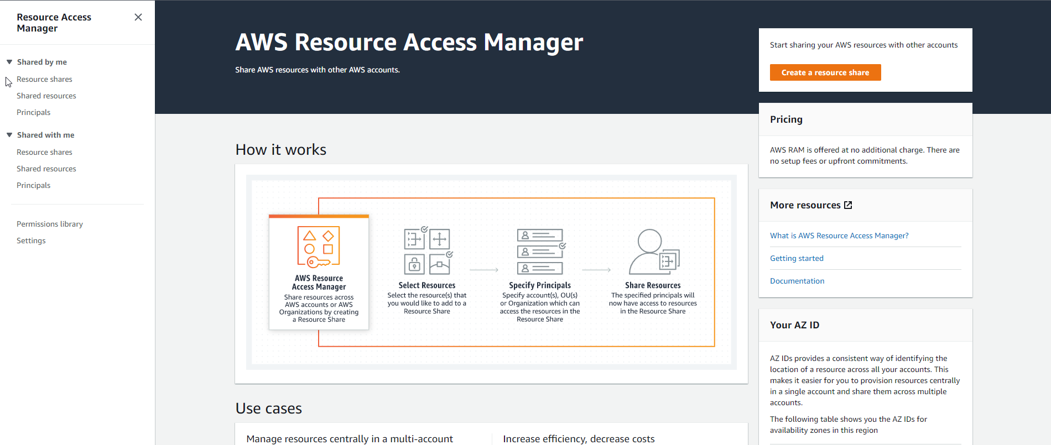Open Principals under Shared by me
The height and width of the screenshot is (445, 1051).
(x=33, y=112)
